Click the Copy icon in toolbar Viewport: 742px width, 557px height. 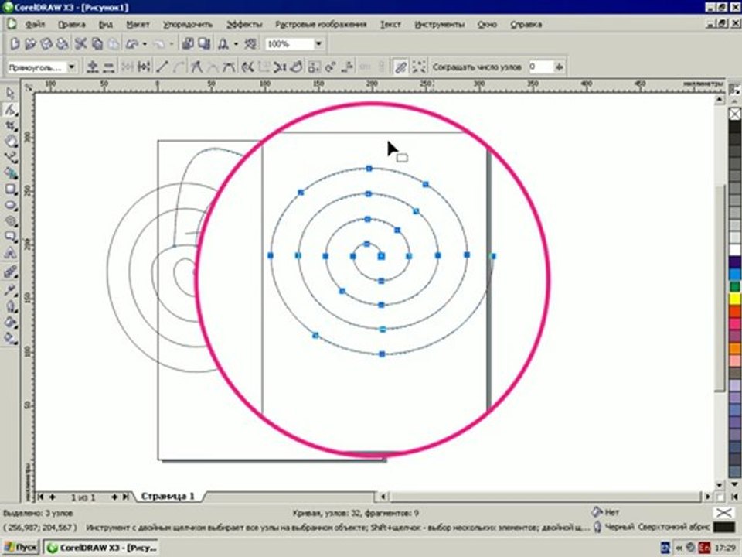97,44
